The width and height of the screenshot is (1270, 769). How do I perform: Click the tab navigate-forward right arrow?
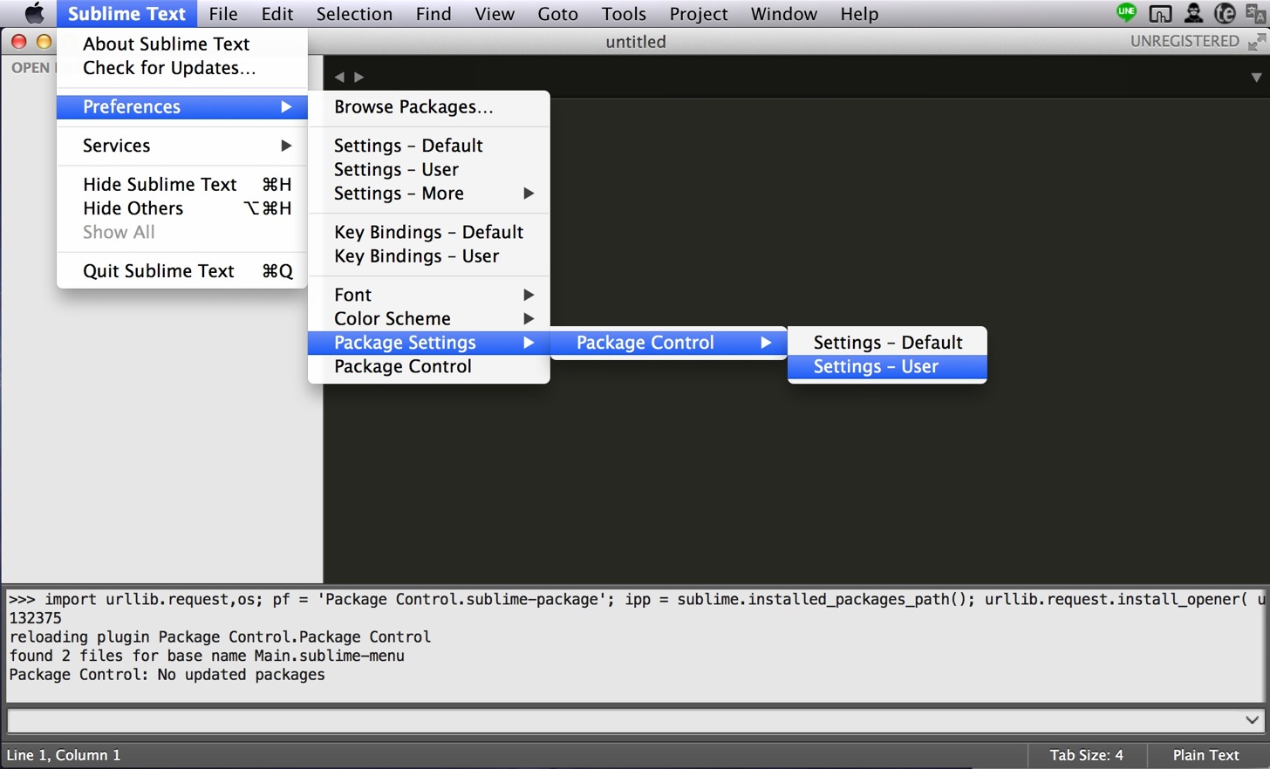pyautogui.click(x=358, y=77)
